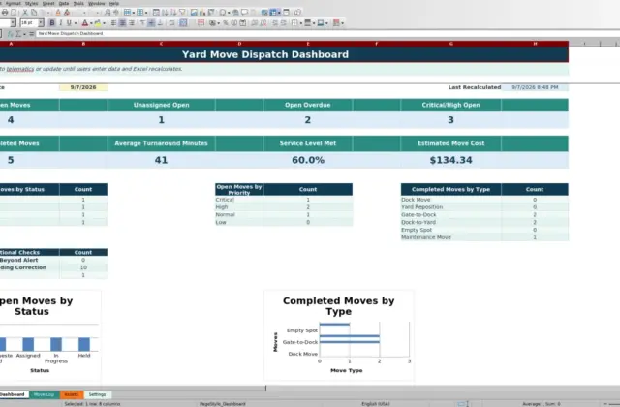Select the Completed Moves by Type chart
Viewport: 620px width, 407px height.
tap(339, 335)
